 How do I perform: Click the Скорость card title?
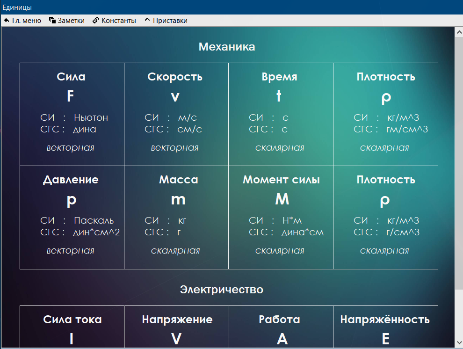(x=175, y=77)
